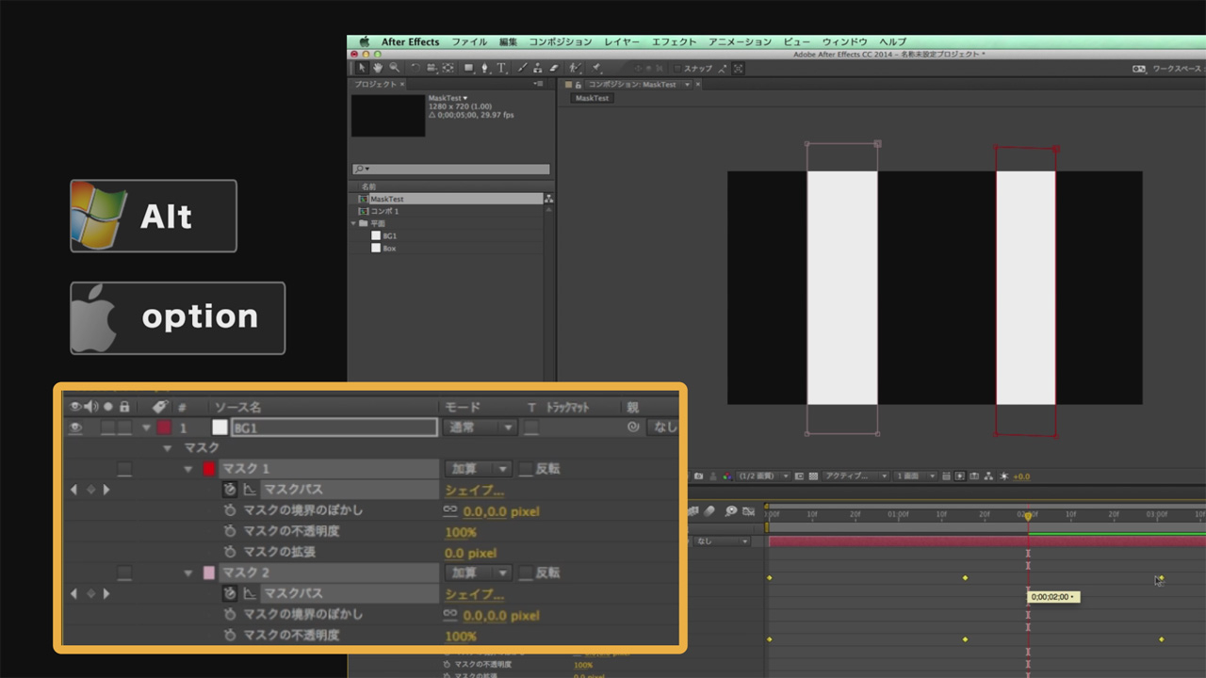1206x678 pixels.
Task: Click Mask 2 pink color swatch
Action: pyautogui.click(x=209, y=573)
